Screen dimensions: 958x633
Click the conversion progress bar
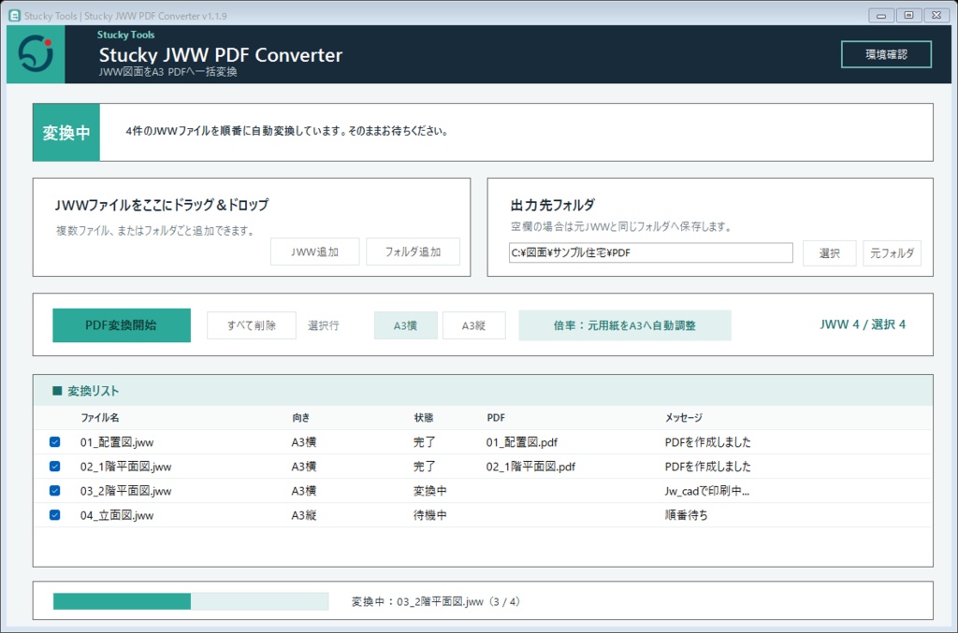[191, 601]
